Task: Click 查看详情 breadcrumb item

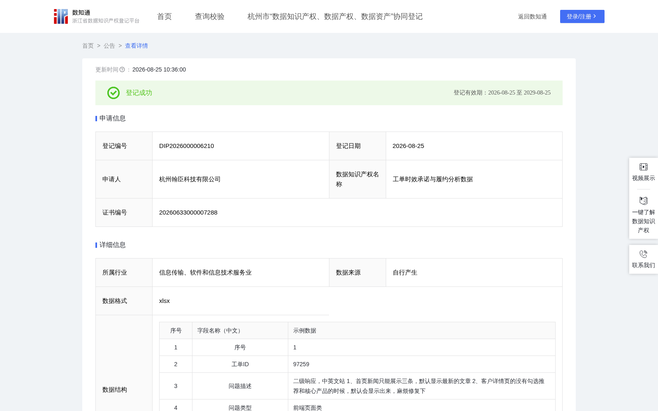Action: (x=137, y=46)
